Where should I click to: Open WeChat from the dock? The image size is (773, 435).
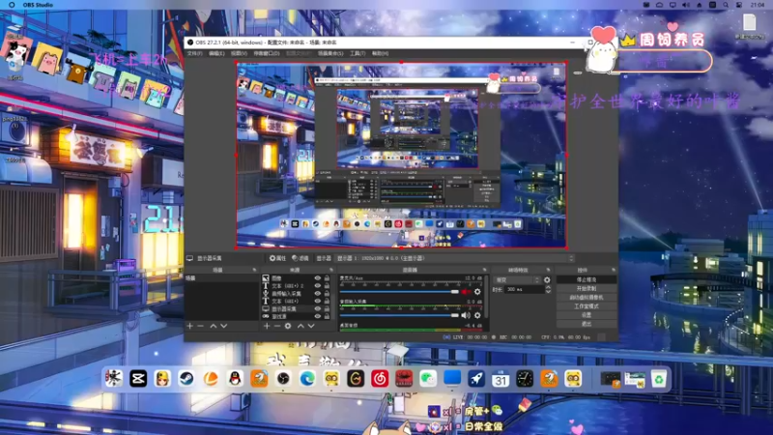(x=428, y=379)
